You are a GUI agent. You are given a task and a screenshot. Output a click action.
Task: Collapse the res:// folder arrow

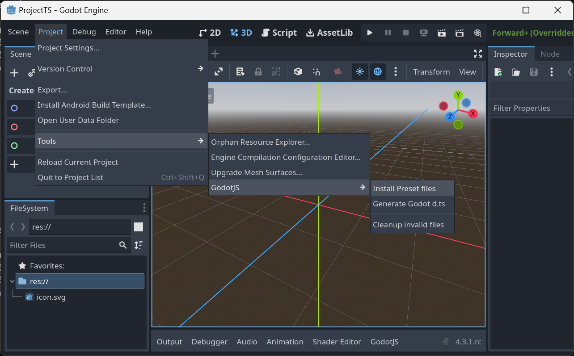pyautogui.click(x=12, y=281)
